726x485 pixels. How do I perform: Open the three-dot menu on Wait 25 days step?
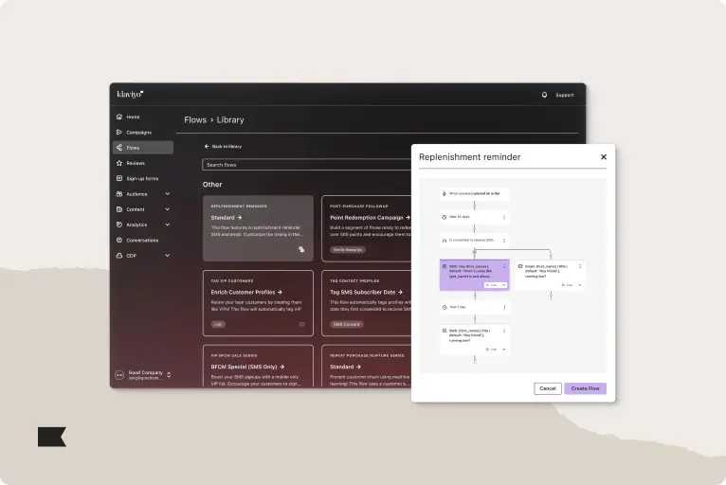[x=504, y=216]
